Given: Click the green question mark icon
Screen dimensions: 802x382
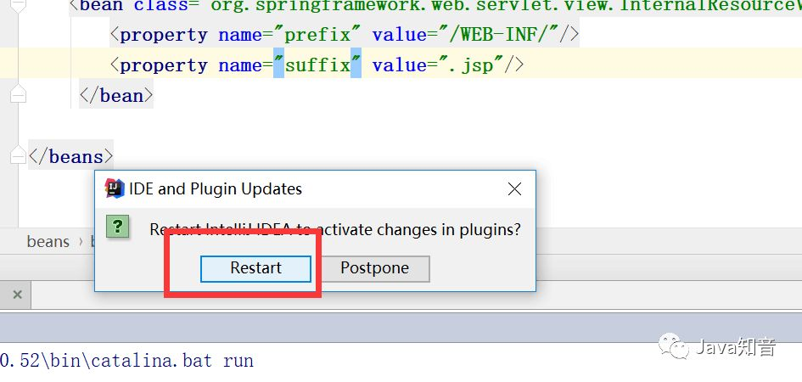Looking at the screenshot, I should (x=117, y=227).
